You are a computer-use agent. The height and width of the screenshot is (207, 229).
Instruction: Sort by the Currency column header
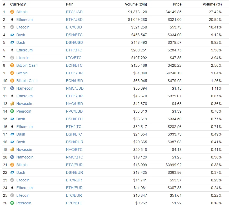click(18, 4)
